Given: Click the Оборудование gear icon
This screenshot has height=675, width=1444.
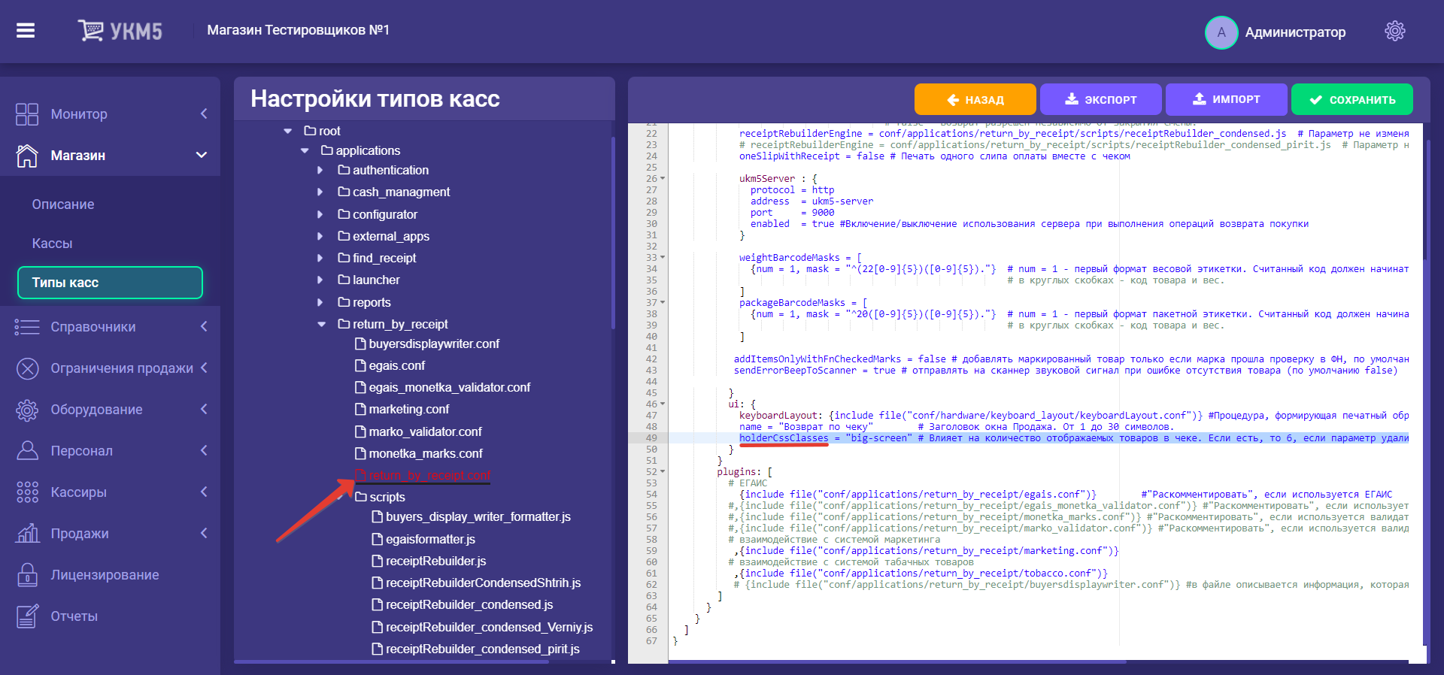Looking at the screenshot, I should point(27,410).
